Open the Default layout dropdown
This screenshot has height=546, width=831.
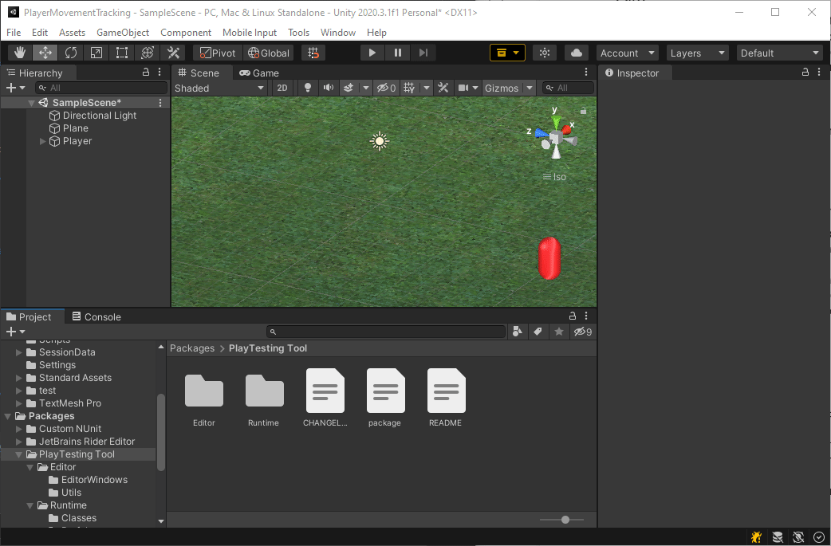click(x=780, y=53)
